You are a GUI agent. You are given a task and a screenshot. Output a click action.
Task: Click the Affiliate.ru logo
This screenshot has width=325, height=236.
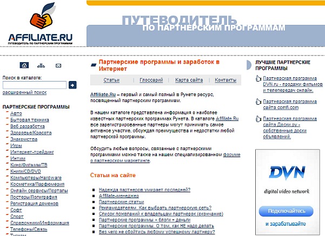pyautogui.click(x=41, y=24)
